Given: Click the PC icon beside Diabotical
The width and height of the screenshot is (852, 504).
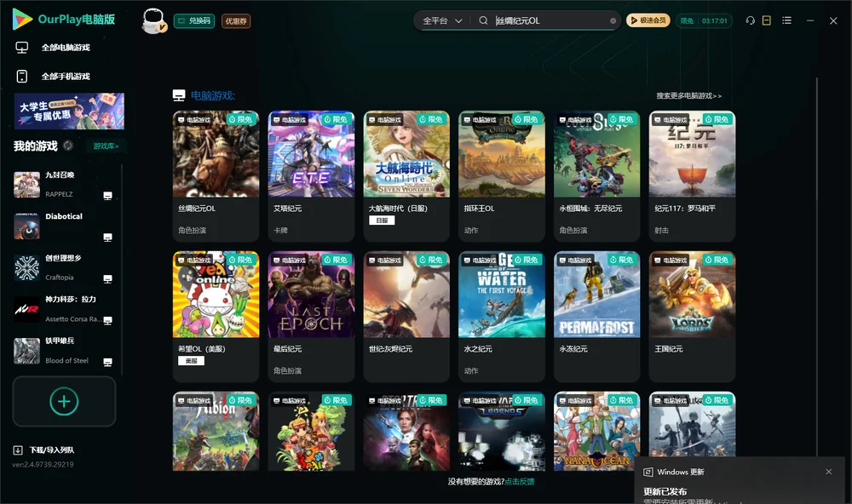Looking at the screenshot, I should click(x=107, y=238).
